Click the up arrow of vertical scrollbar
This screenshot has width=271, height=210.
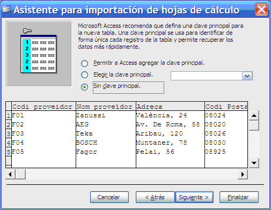tap(254, 116)
